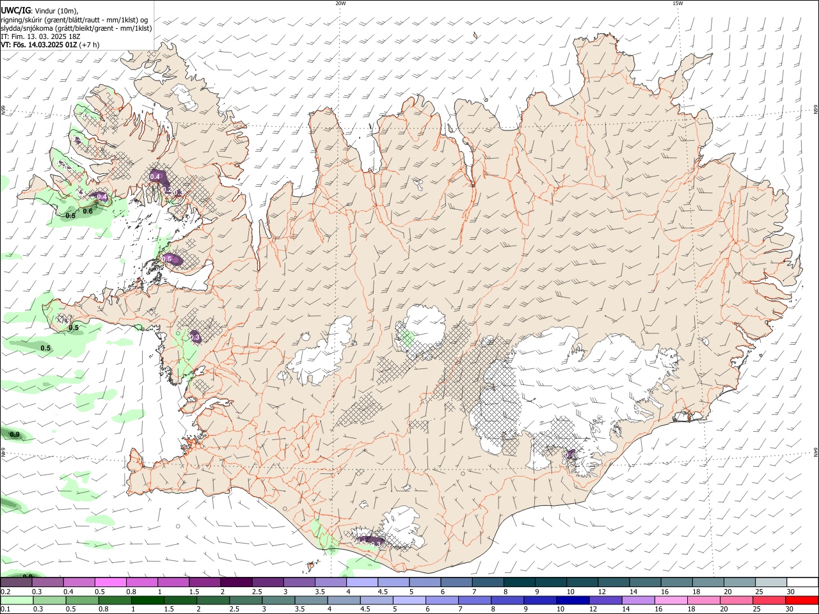The width and height of the screenshot is (819, 614).
Task: Click the '20W' longitude label
Action: (x=340, y=3)
